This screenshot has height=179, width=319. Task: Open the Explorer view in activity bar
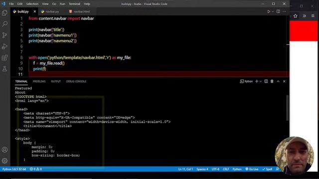4,13
